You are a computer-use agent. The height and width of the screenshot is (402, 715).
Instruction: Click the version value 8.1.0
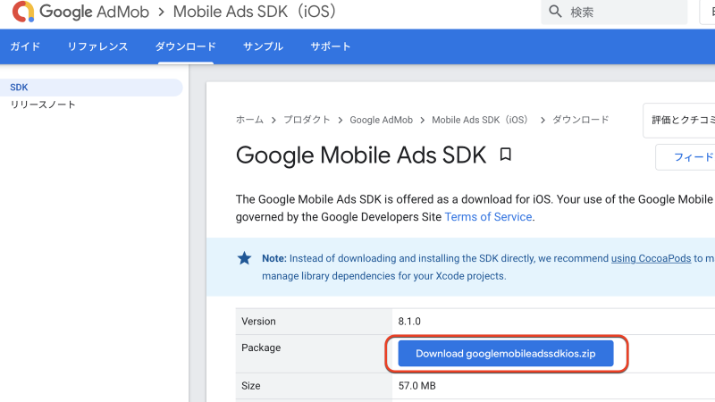coord(409,322)
